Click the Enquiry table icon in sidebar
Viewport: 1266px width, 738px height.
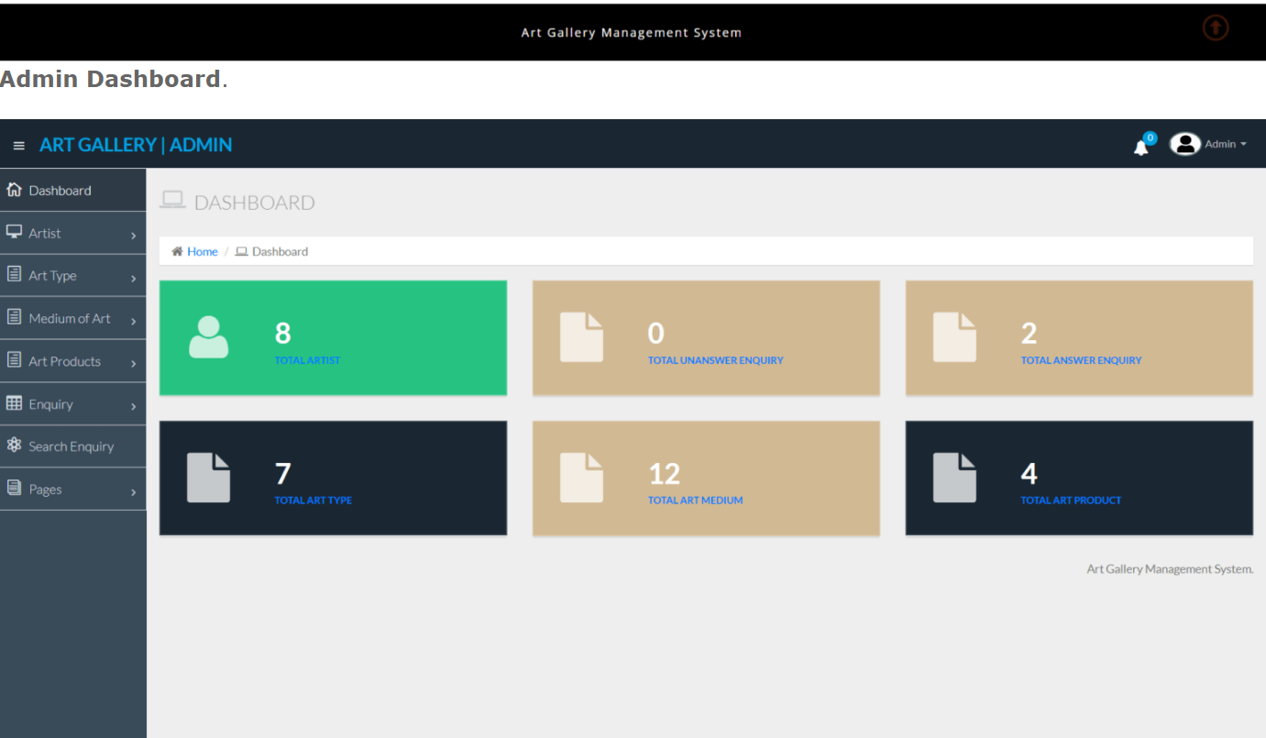(x=13, y=402)
